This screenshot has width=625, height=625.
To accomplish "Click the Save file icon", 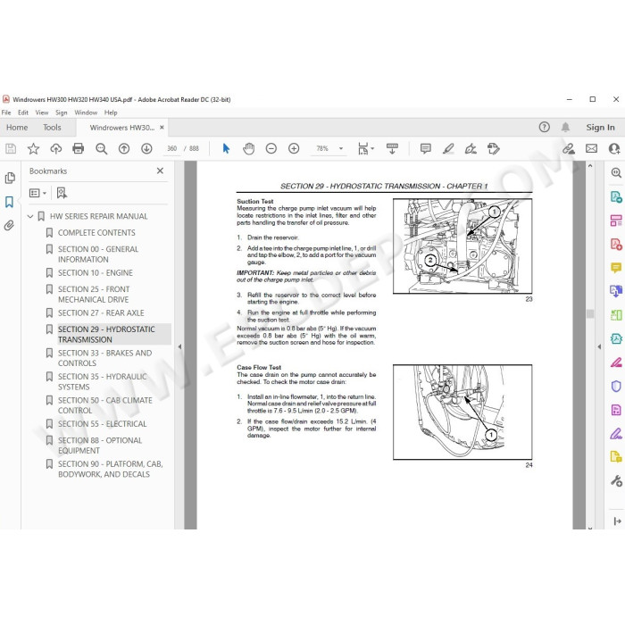I will pos(11,149).
